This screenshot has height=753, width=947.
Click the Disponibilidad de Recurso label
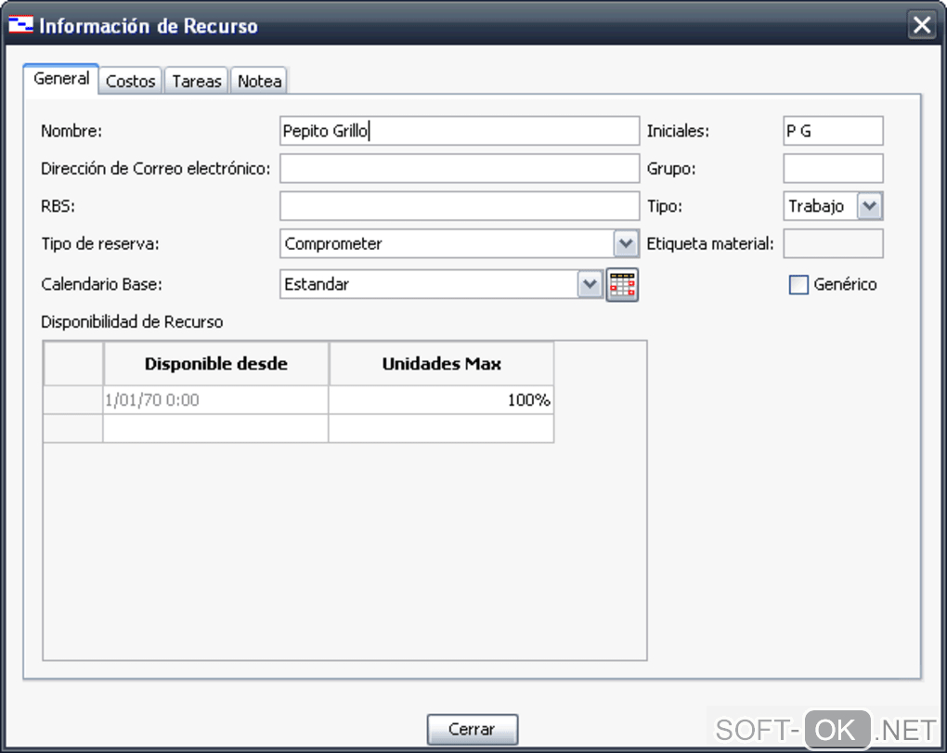(132, 322)
